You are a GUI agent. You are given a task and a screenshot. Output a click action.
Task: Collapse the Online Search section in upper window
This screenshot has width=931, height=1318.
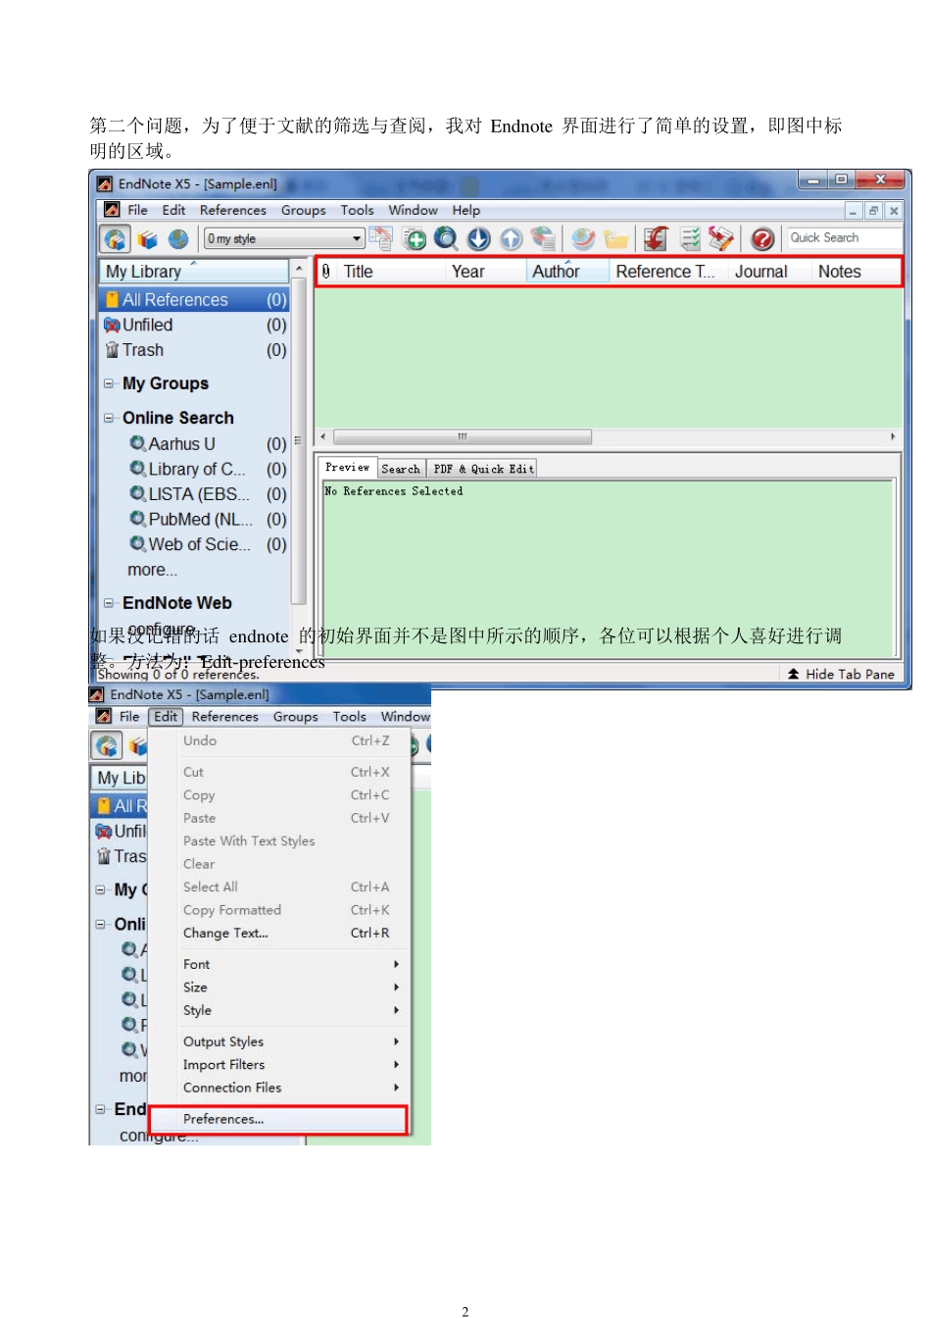109,418
